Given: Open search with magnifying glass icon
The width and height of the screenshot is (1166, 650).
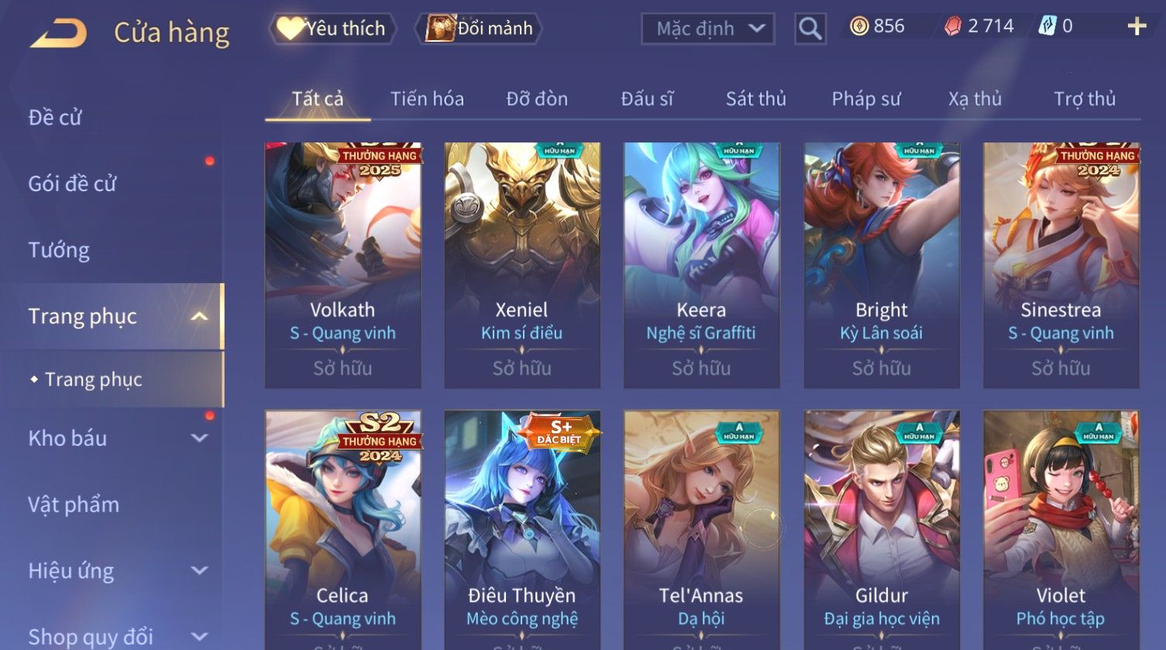Looking at the screenshot, I should pos(810,29).
